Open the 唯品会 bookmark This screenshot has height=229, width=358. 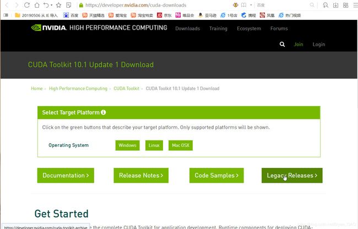(x=185, y=15)
